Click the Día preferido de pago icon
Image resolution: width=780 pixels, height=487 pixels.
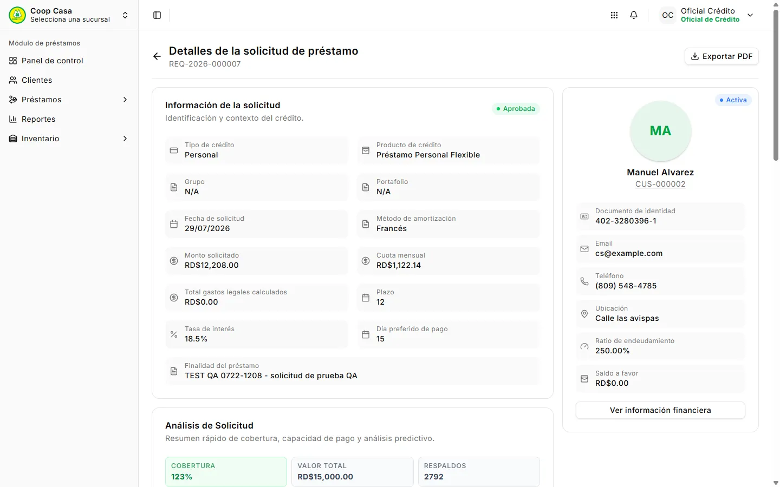coord(366,334)
